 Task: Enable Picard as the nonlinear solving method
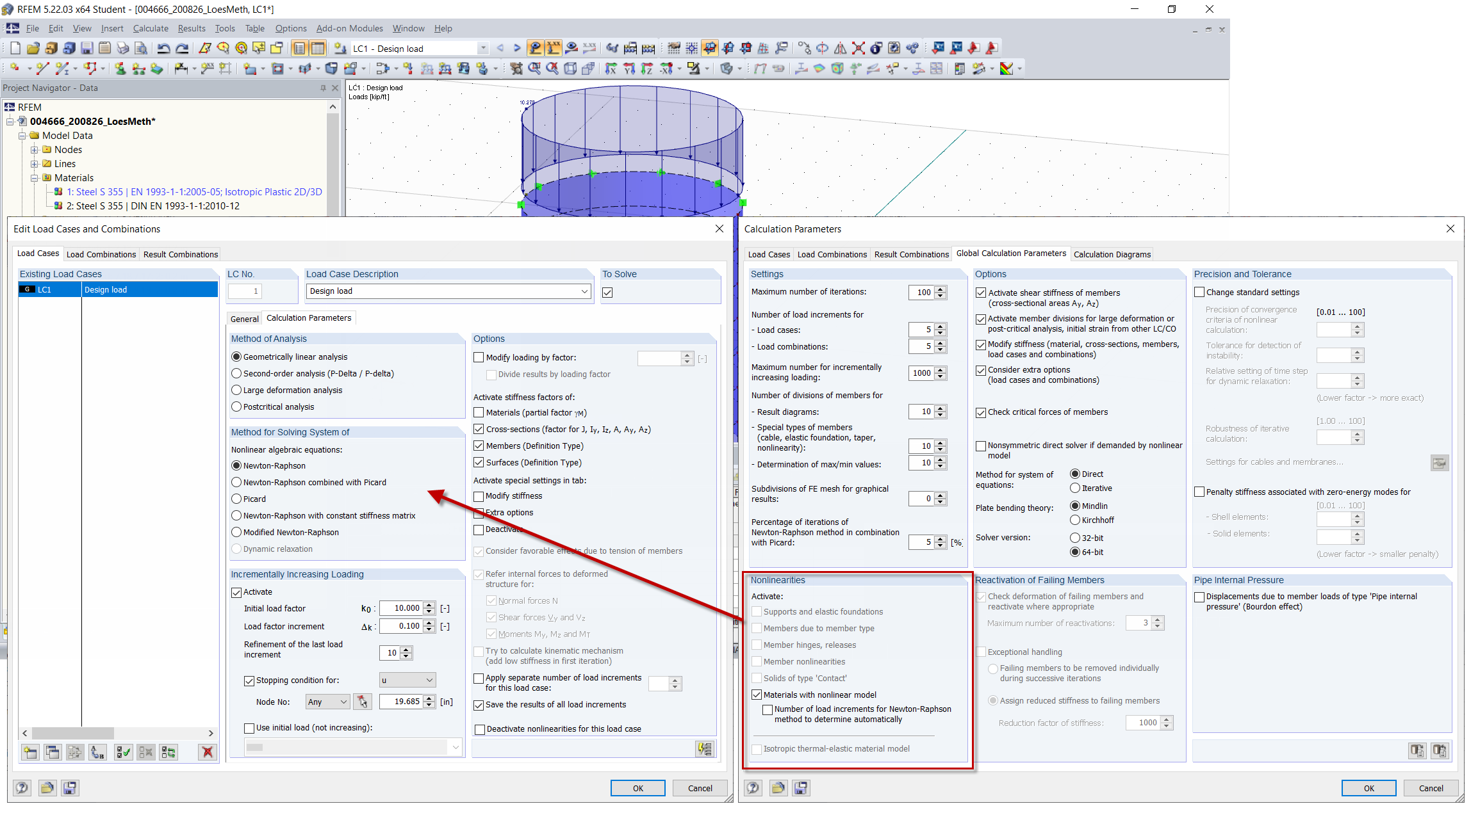(x=236, y=499)
